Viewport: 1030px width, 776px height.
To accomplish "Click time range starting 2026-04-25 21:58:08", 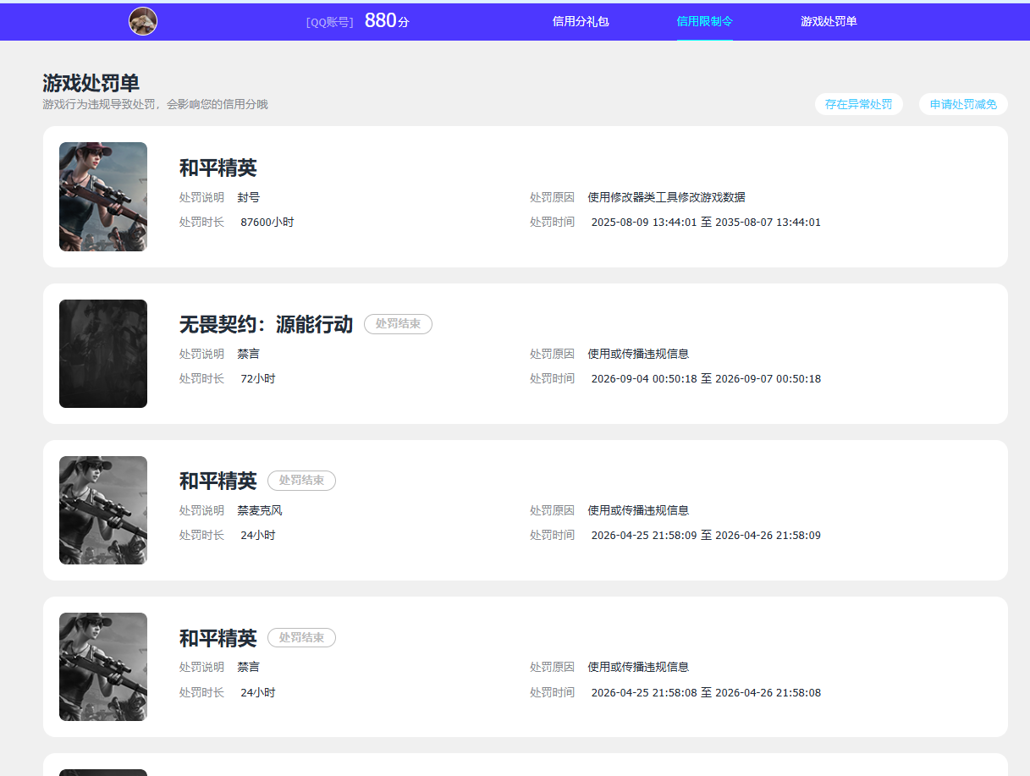I will click(706, 692).
